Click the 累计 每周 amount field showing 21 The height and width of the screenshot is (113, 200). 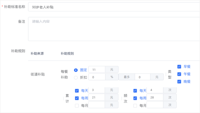(x=97, y=97)
